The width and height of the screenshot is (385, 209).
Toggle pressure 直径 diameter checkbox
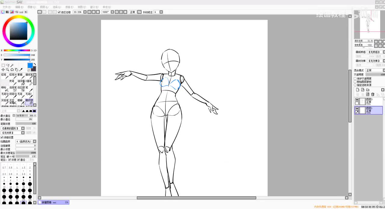pyautogui.click(x=18, y=160)
